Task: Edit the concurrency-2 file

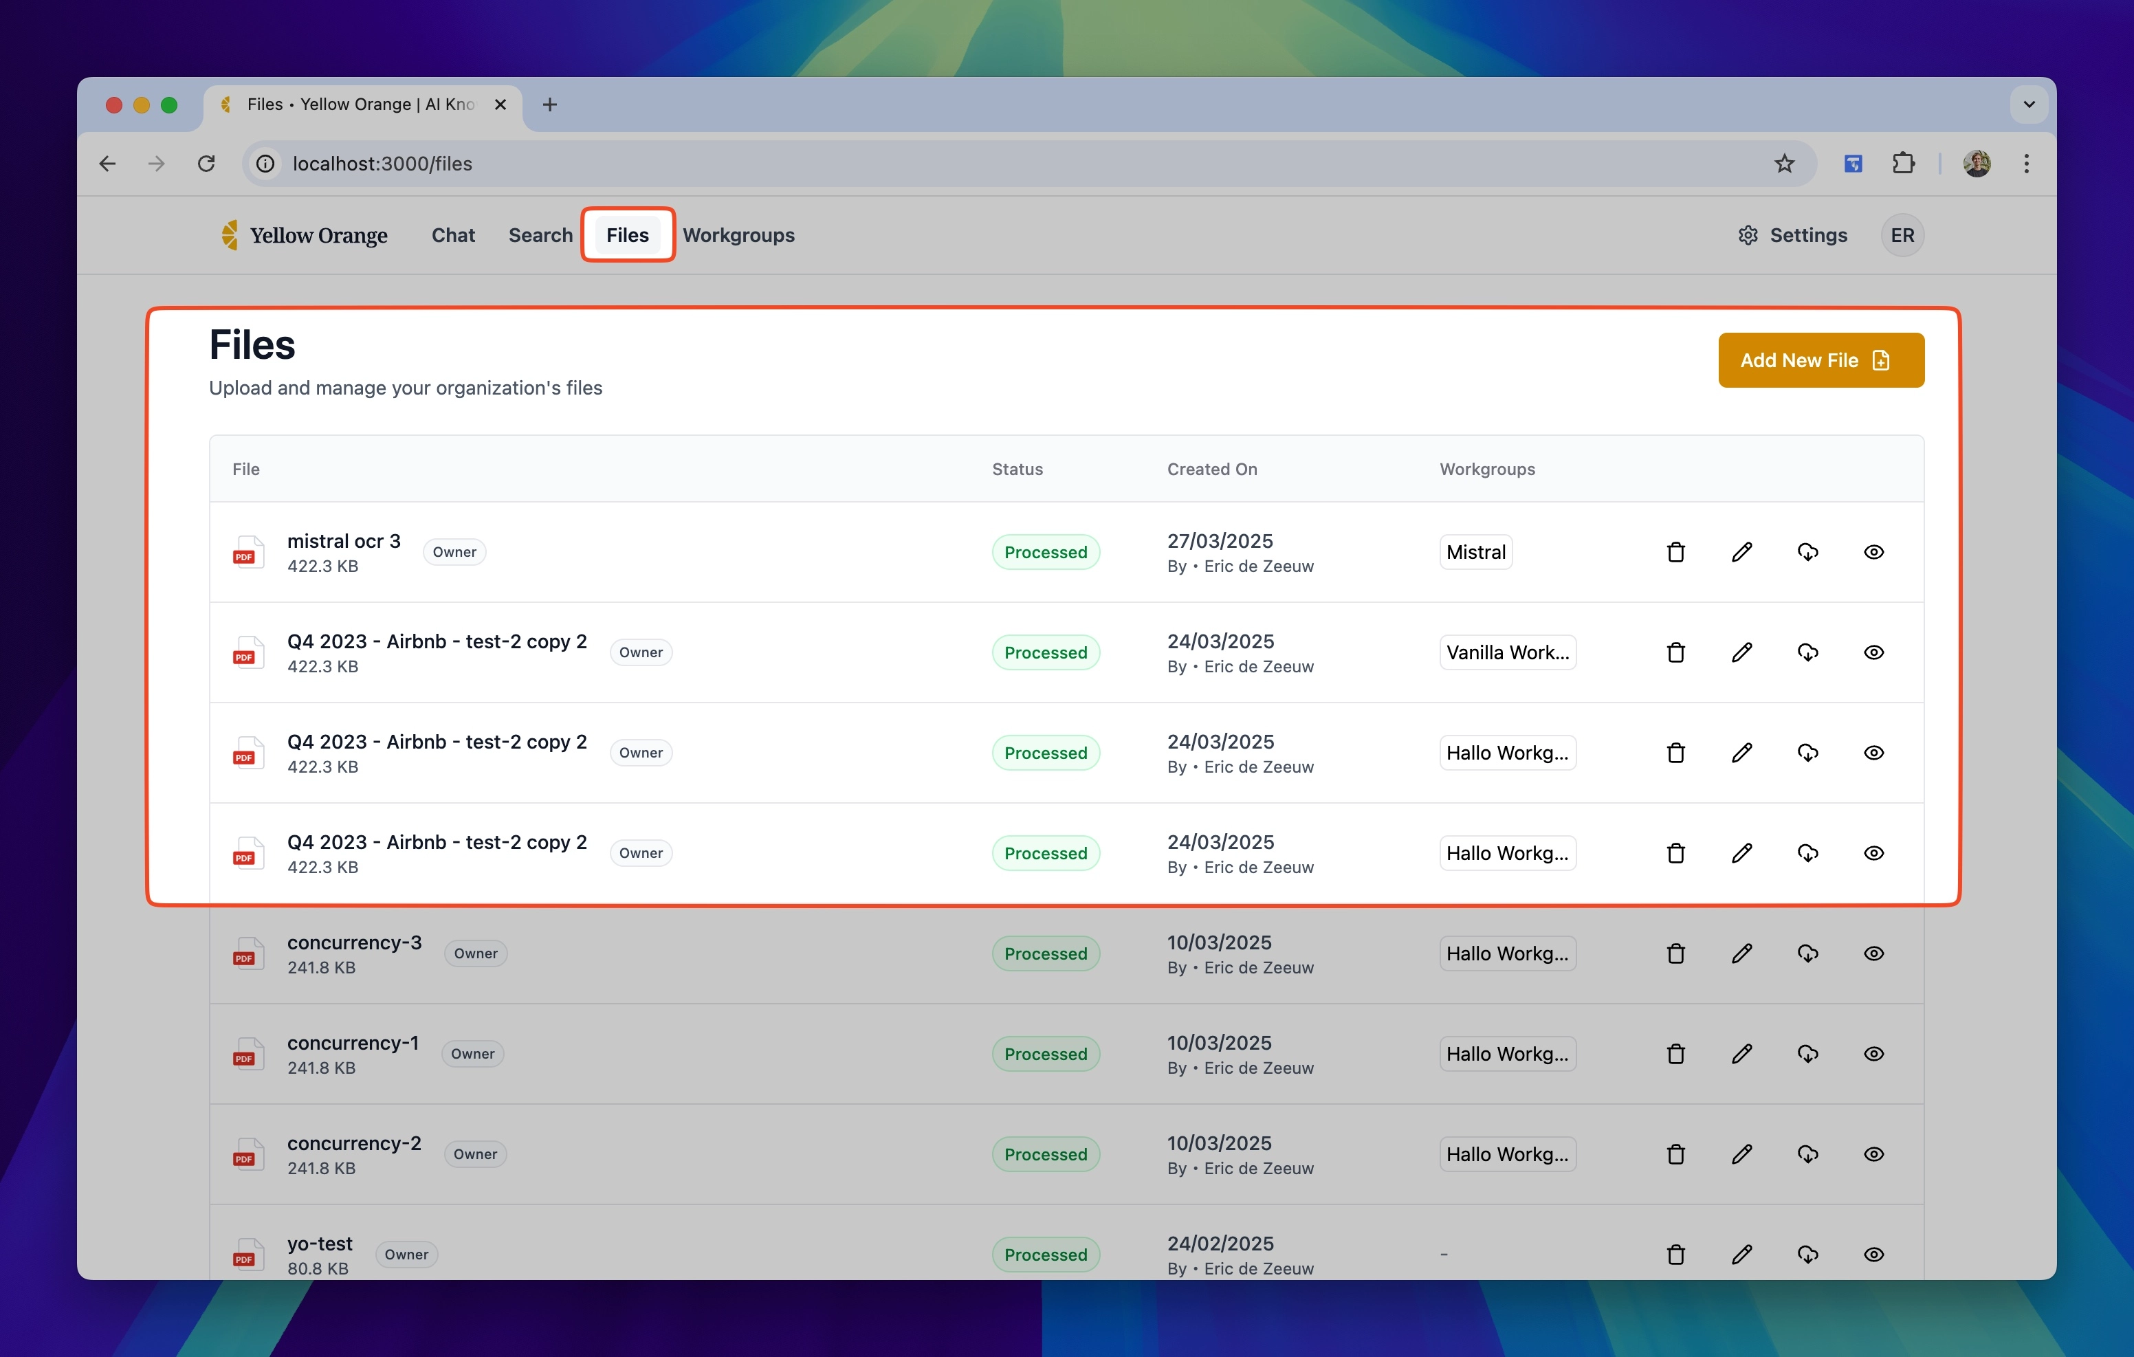Action: pyautogui.click(x=1741, y=1154)
